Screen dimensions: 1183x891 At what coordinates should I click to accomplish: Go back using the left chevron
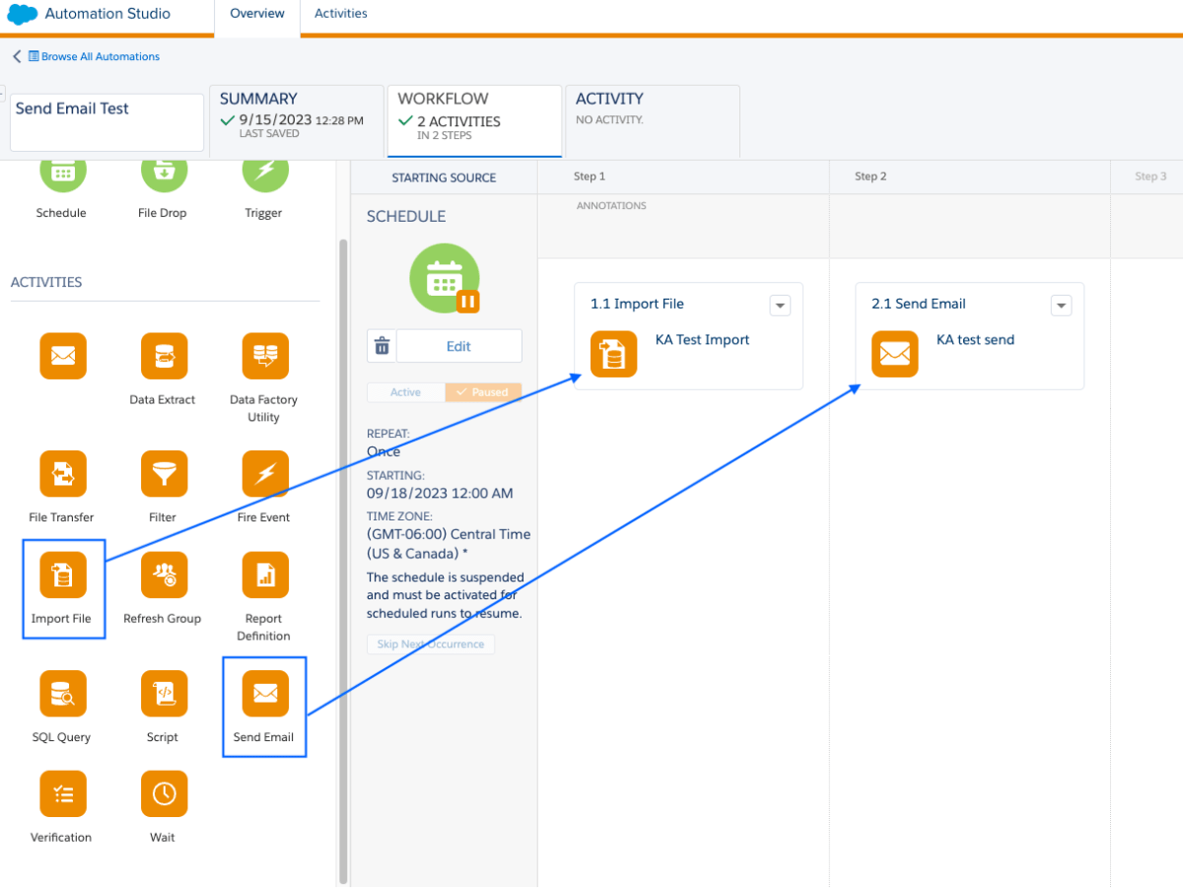(16, 56)
